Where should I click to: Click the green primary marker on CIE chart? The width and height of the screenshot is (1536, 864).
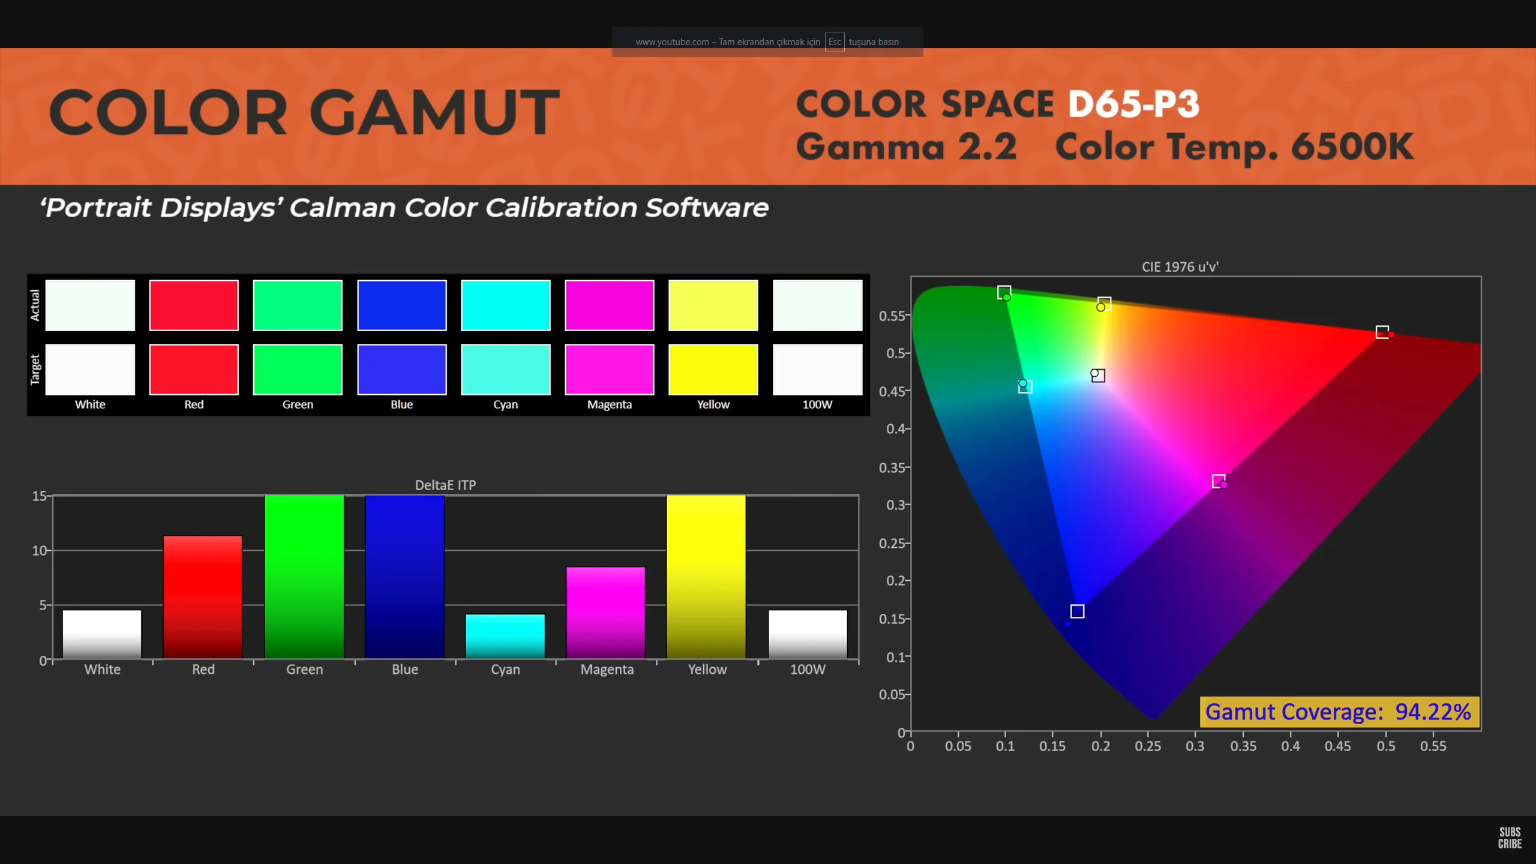click(x=1004, y=292)
